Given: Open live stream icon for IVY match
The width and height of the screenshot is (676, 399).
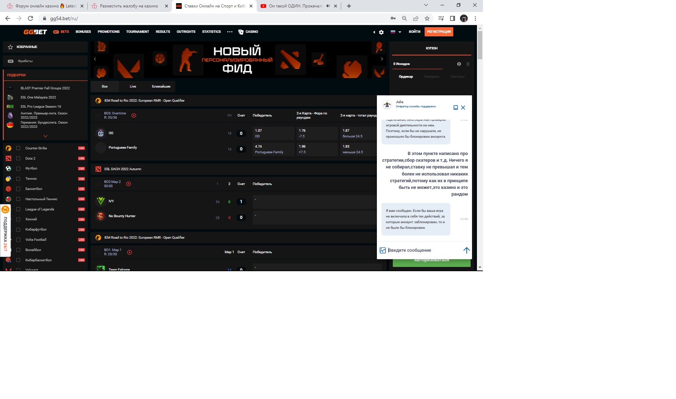Looking at the screenshot, I should (128, 184).
